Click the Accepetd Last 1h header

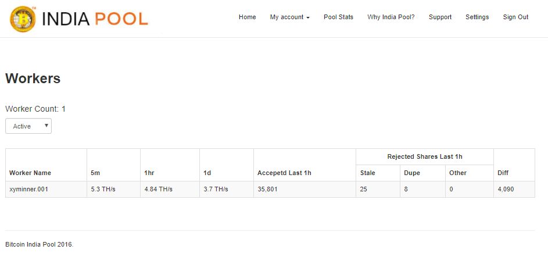(284, 173)
